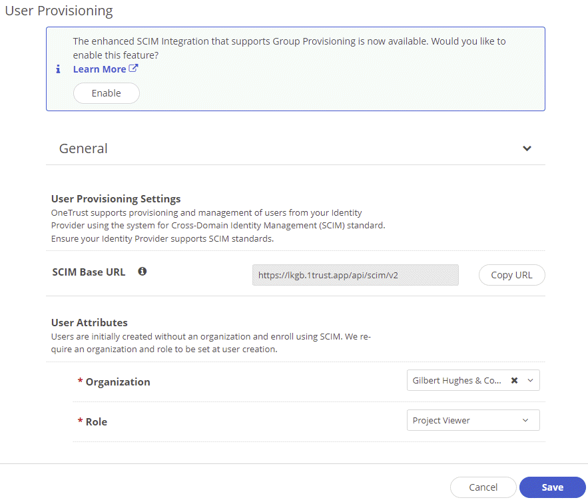Click the Gilbert Hughes & Co... organization value
The image size is (588, 504).
click(456, 380)
